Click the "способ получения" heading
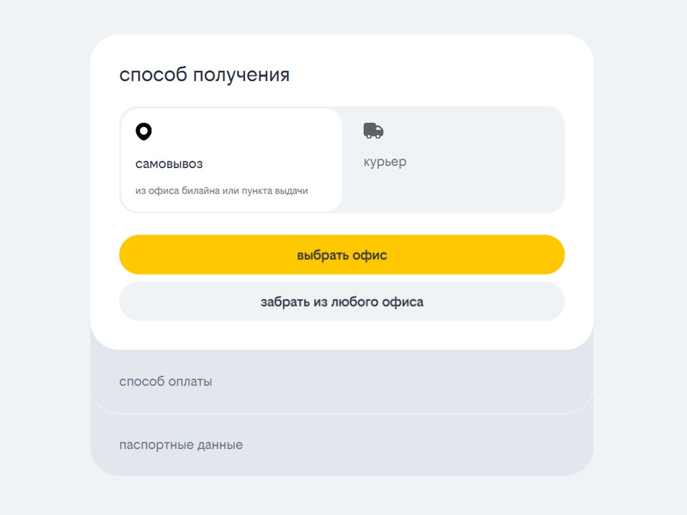The image size is (687, 515). 204,75
